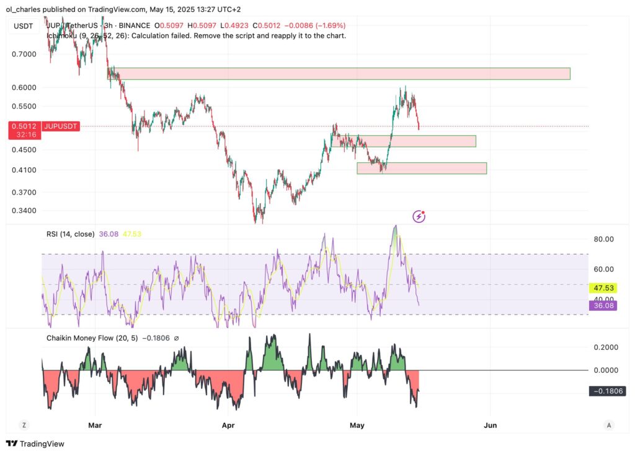The image size is (635, 454).
Task: Click the purple lightning event icon
Action: [x=419, y=216]
